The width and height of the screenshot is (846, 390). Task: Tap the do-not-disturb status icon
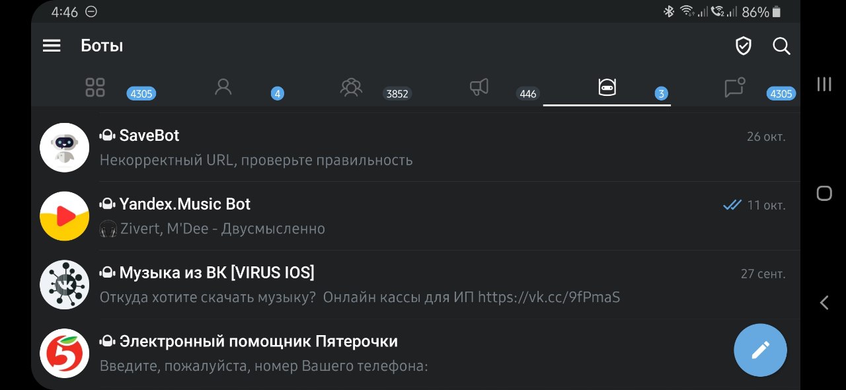pyautogui.click(x=91, y=12)
